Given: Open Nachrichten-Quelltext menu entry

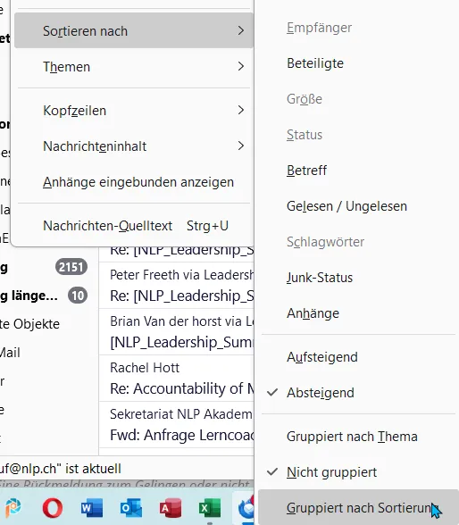Looking at the screenshot, I should [x=134, y=226].
